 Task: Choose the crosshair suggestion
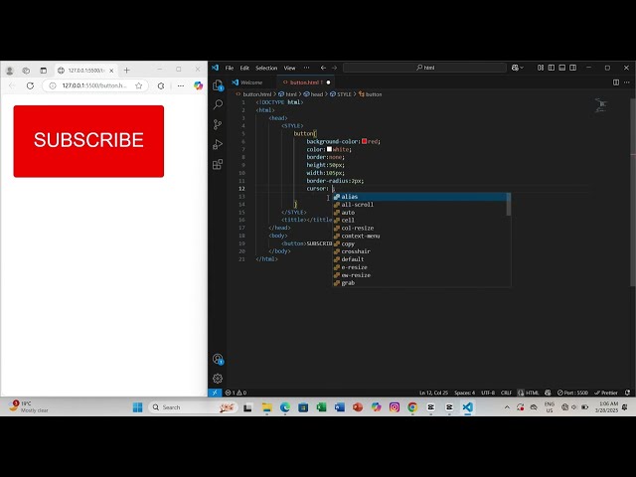tap(419, 251)
